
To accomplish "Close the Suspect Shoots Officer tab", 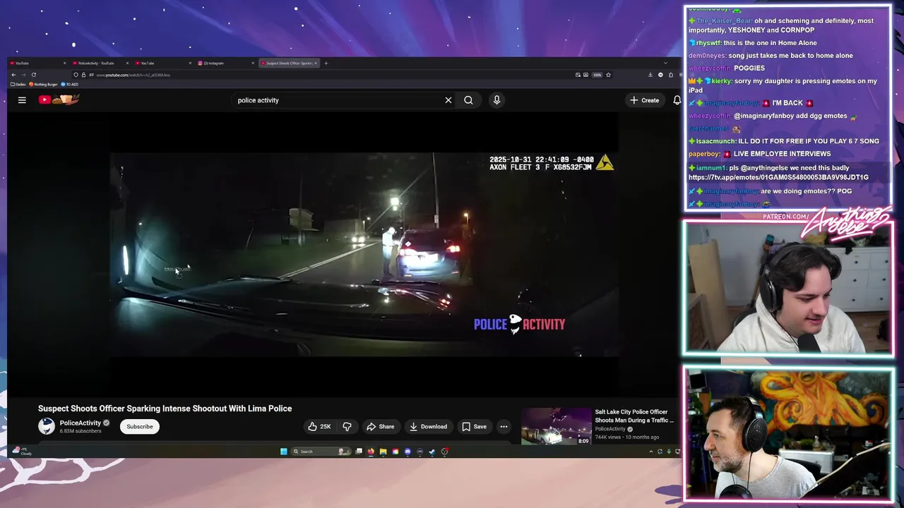I will click(x=316, y=63).
